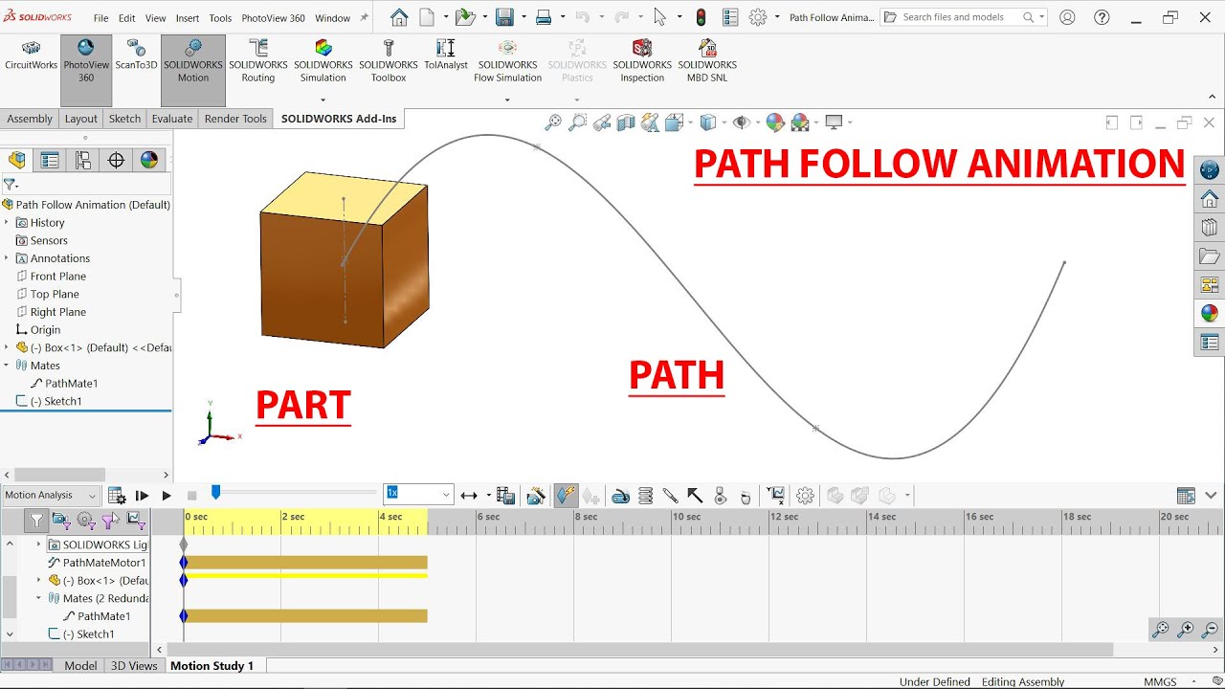Click the Save icon
1225x689 pixels.
[x=504, y=17]
